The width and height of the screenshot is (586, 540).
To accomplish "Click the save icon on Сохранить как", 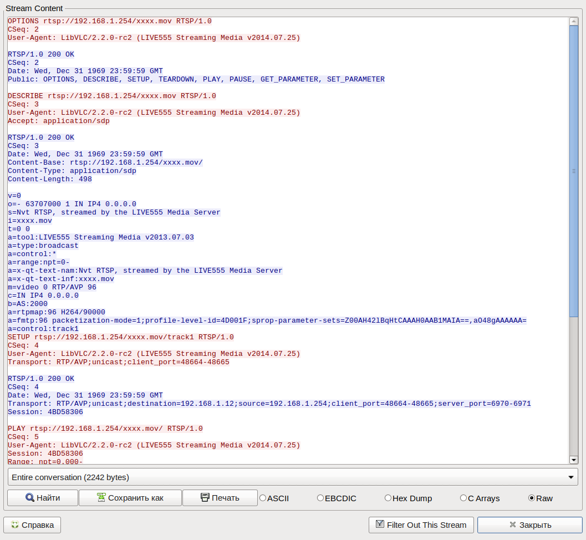I will (101, 498).
